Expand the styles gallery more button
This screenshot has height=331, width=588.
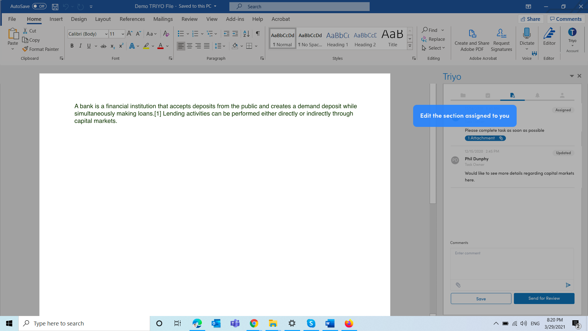pyautogui.click(x=410, y=46)
